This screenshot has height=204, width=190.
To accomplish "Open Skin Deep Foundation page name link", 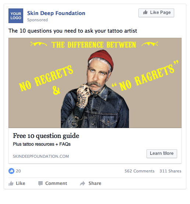I will pyautogui.click(x=56, y=13).
